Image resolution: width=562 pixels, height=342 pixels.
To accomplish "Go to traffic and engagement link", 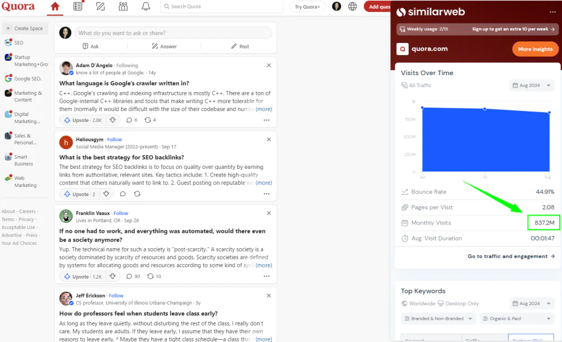I will (511, 256).
